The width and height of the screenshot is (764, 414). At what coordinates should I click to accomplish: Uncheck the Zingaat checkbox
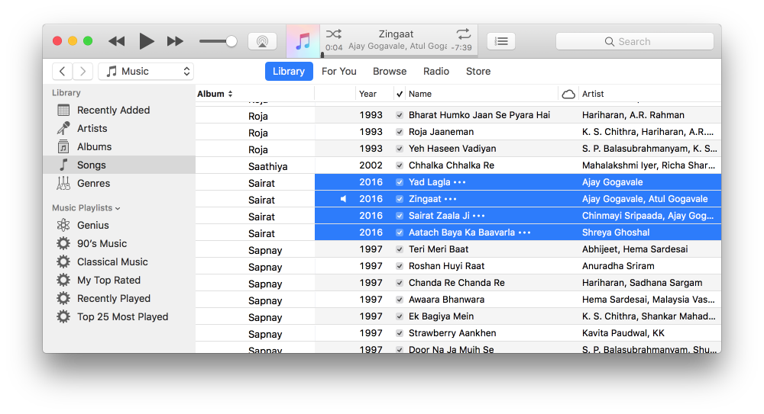(400, 199)
